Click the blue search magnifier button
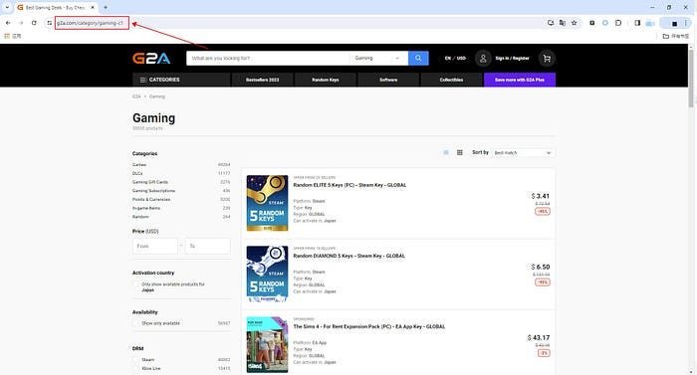Image resolution: width=697 pixels, height=375 pixels. [x=418, y=59]
